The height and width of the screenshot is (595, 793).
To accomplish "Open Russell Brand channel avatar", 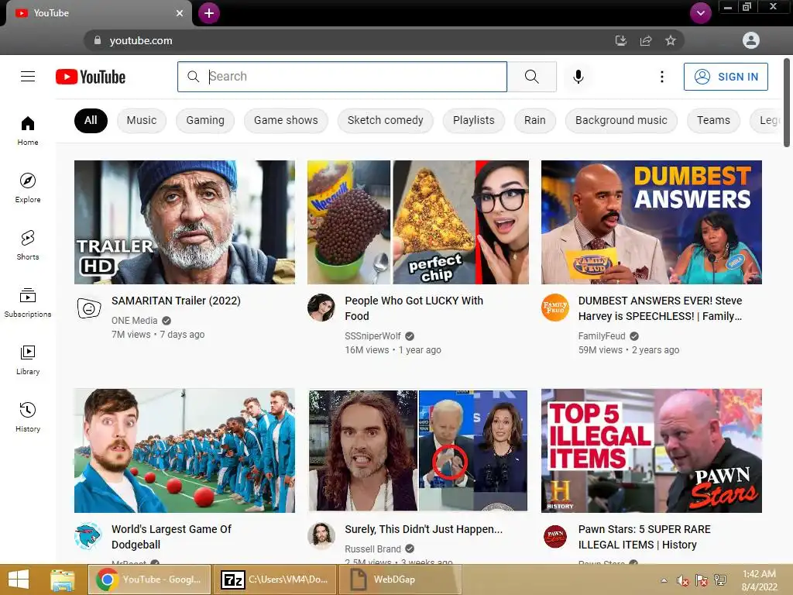I will pos(321,536).
